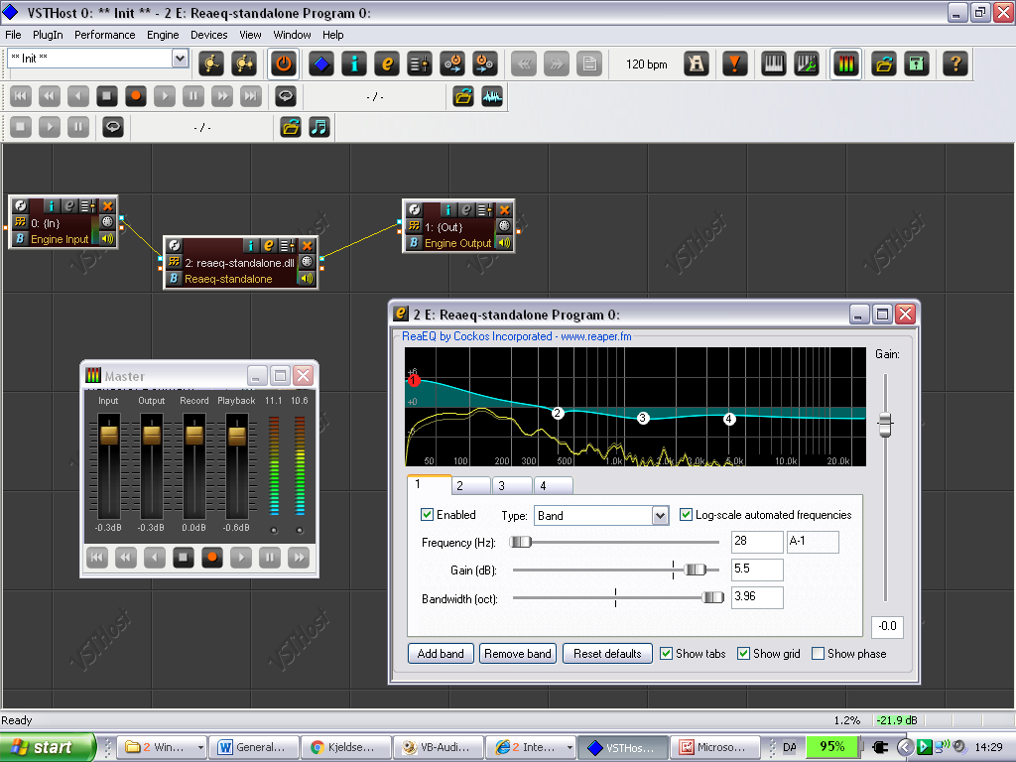Toggle Log-scale automated frequencies checkbox

(686, 515)
